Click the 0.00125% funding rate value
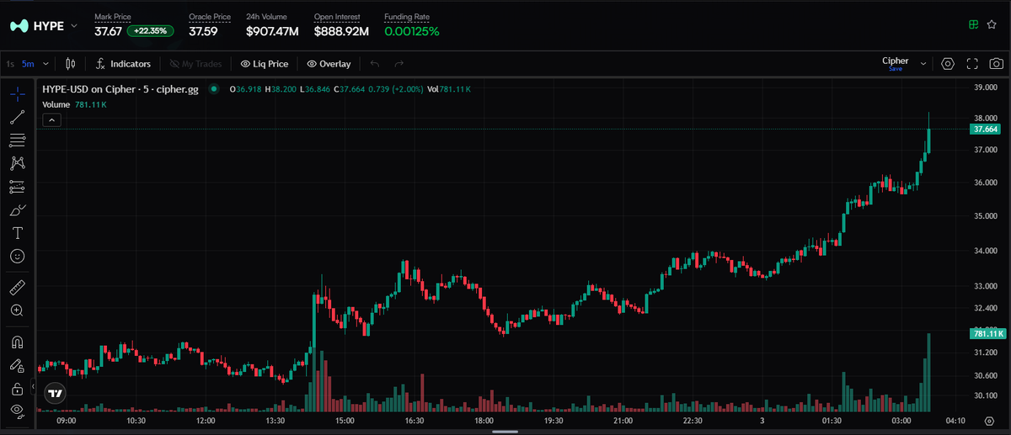The image size is (1011, 435). 412,32
